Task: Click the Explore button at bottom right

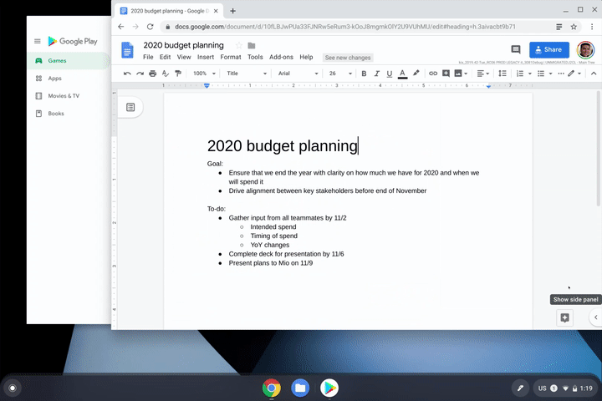Action: tap(565, 317)
